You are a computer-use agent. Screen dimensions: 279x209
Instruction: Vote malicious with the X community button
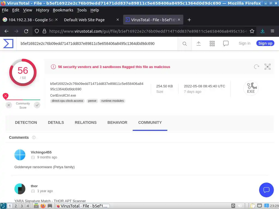coord(9,105)
